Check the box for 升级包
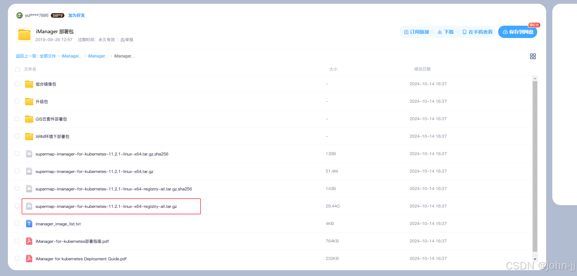Image resolution: width=577 pixels, height=276 pixels. click(17, 101)
